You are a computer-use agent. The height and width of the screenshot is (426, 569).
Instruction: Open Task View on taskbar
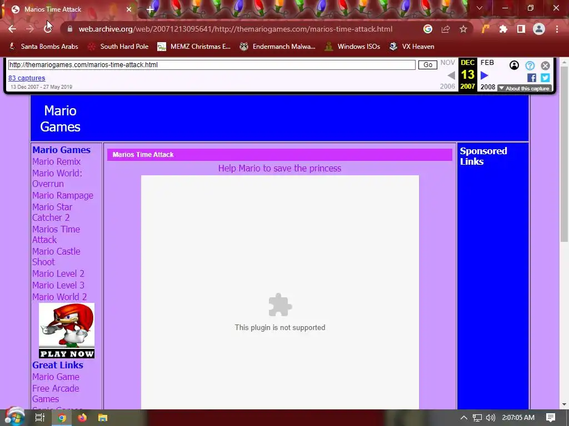click(39, 418)
